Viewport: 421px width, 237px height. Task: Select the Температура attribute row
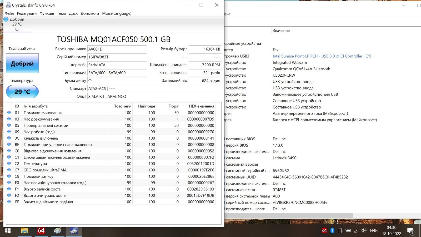[111, 164]
